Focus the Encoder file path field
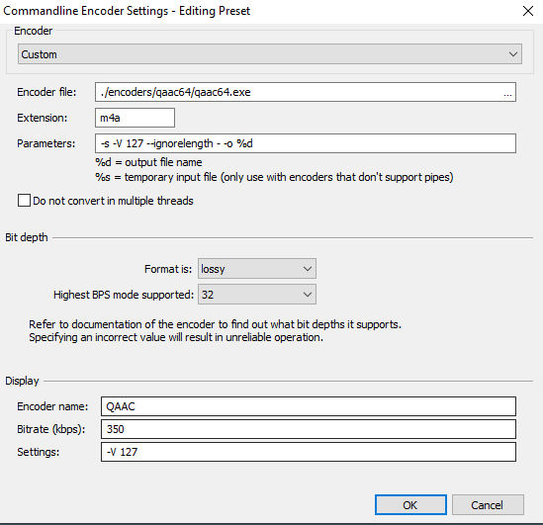 (x=298, y=92)
